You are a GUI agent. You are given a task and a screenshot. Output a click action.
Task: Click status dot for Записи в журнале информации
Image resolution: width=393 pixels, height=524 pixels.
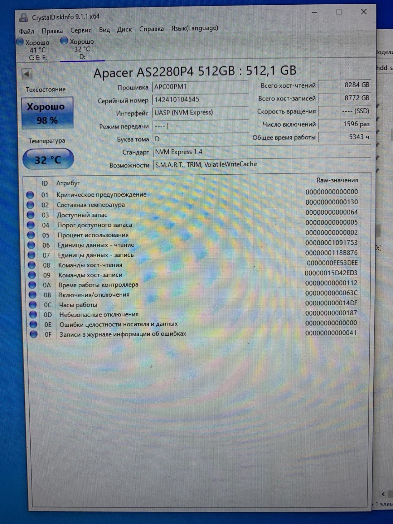point(34,334)
